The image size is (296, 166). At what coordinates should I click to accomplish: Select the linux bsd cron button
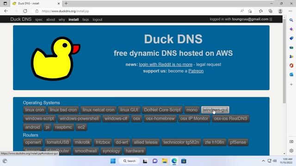coord(63,110)
